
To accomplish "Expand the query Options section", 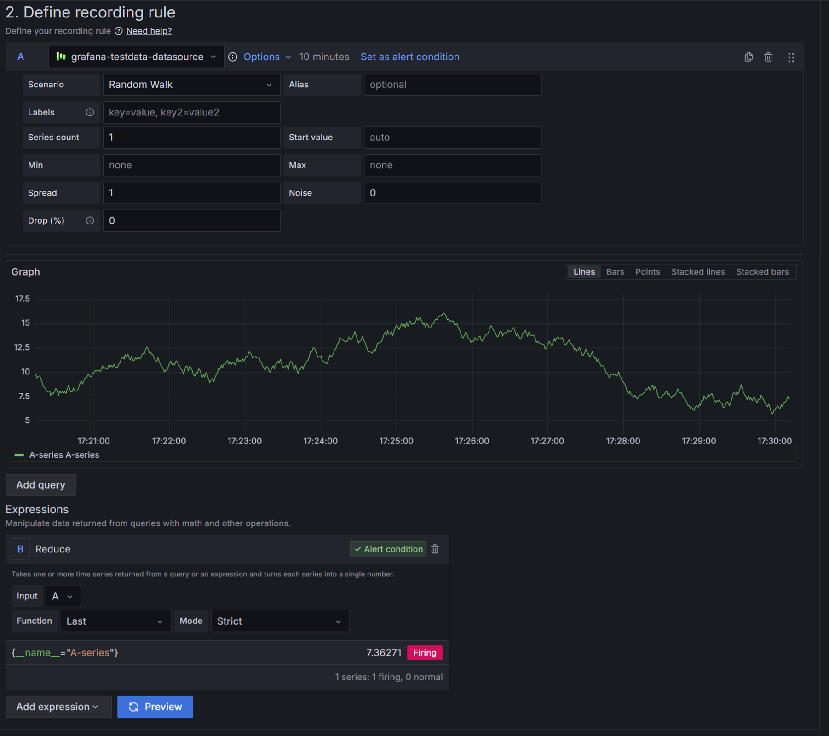I will point(267,57).
